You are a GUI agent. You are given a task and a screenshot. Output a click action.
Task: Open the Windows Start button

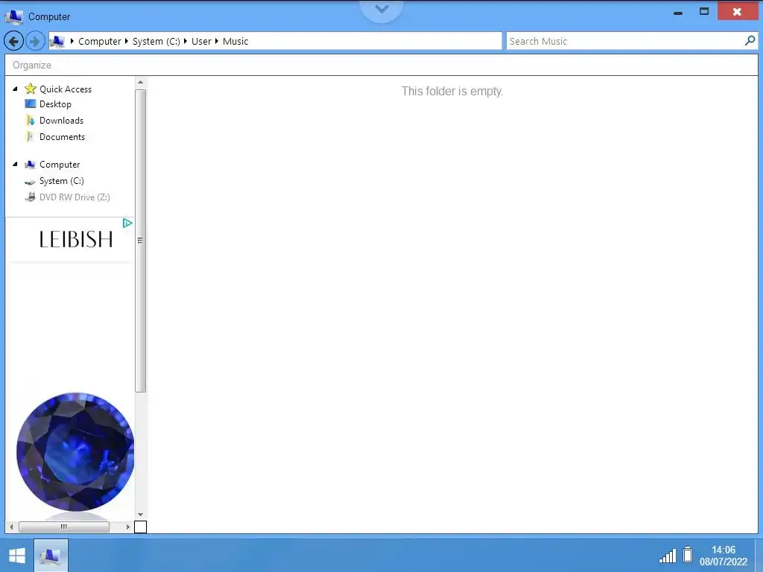coord(17,556)
